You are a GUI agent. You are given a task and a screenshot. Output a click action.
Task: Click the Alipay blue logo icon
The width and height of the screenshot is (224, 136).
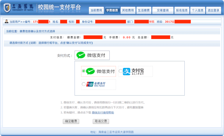pyautogui.click(x=127, y=71)
